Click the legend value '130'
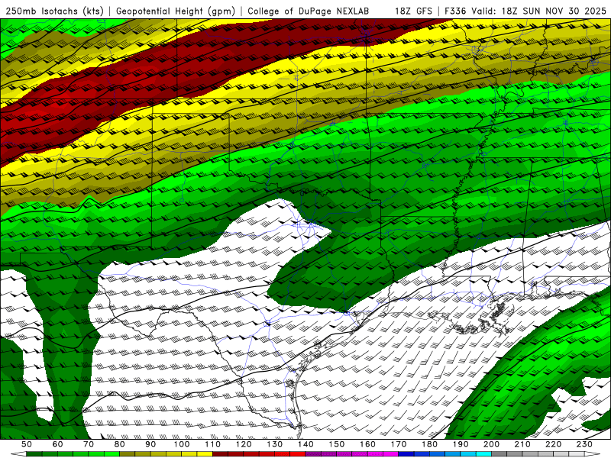Viewport: 611px width, 458px height. coord(275,444)
